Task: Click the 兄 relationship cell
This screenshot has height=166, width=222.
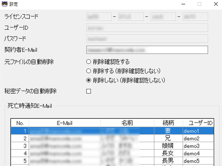Action: click(x=168, y=138)
